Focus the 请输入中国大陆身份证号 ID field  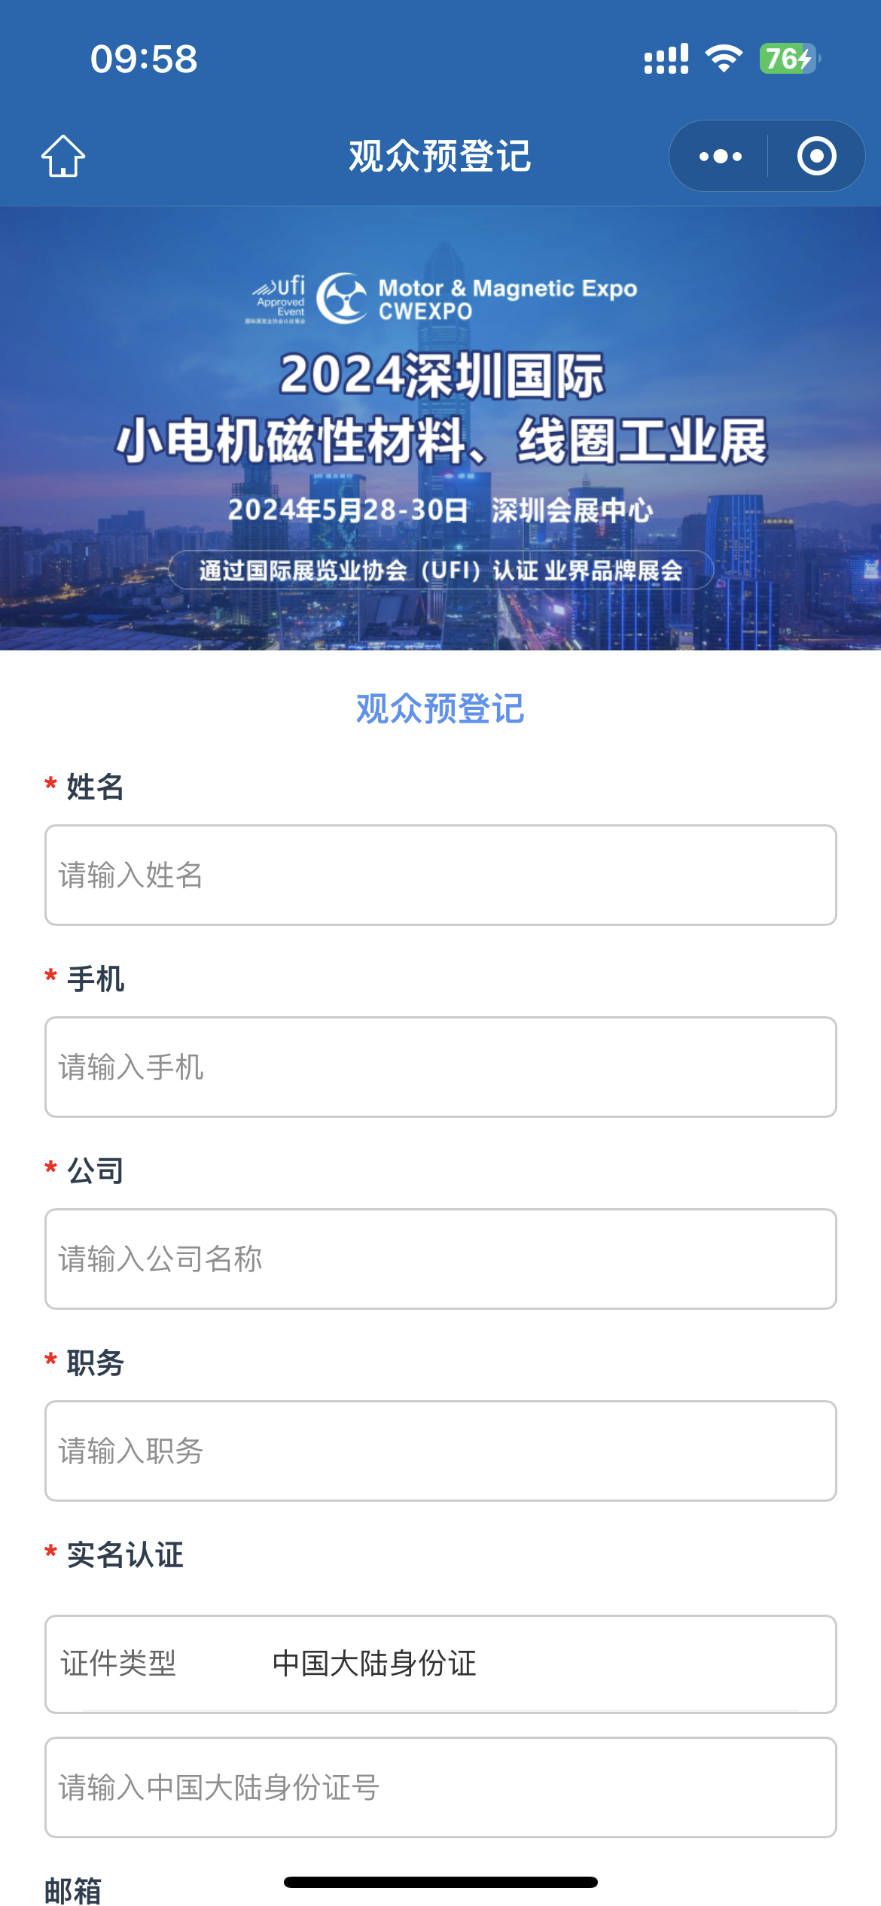[x=440, y=1787]
